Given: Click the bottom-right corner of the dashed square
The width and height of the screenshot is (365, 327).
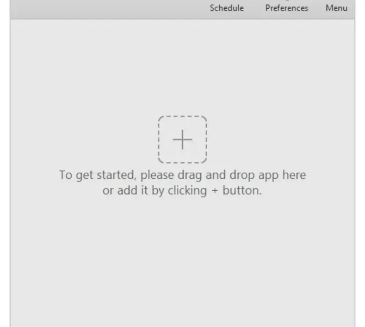Looking at the screenshot, I should [205, 161].
